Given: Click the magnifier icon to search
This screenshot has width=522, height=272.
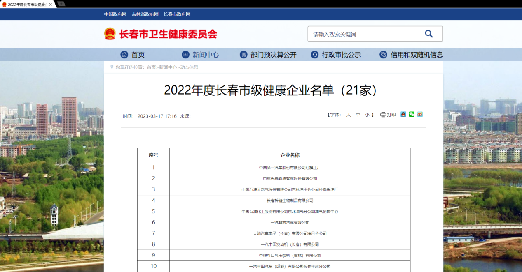Looking at the screenshot, I should coord(428,34).
